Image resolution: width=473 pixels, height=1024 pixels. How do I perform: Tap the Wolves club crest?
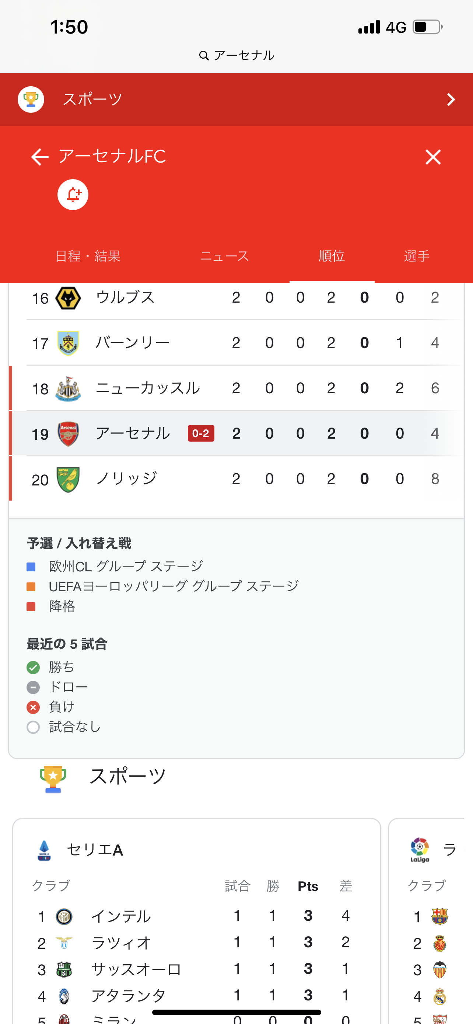[x=68, y=298]
